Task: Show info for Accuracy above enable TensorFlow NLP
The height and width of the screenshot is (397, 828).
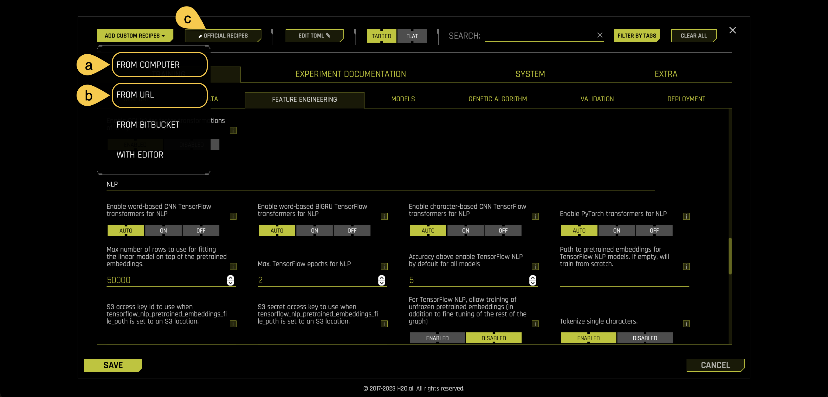Action: pyautogui.click(x=535, y=266)
